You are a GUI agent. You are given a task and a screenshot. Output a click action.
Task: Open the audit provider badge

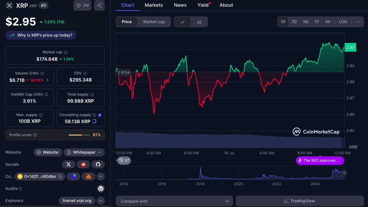click(x=101, y=189)
